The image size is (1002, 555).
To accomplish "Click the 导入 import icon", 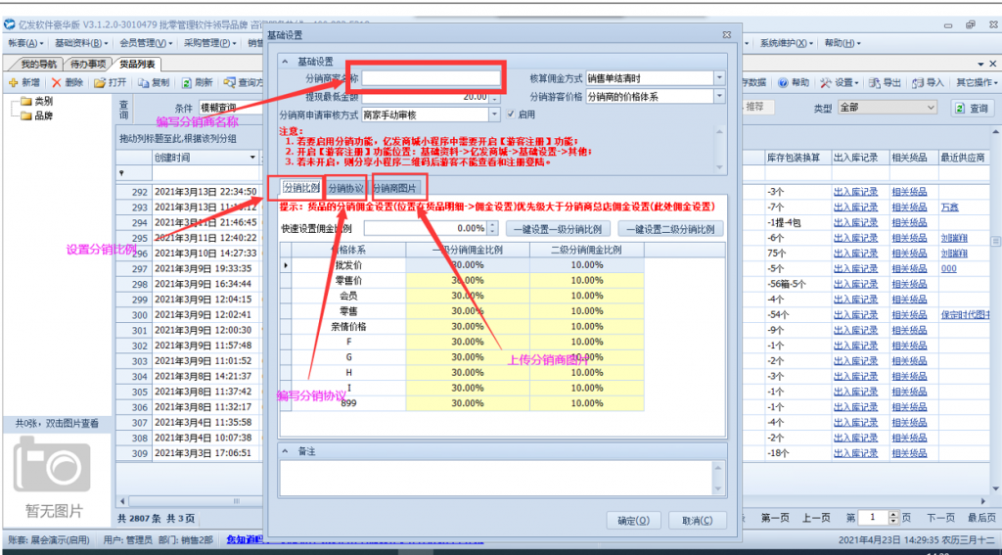I will (x=918, y=82).
